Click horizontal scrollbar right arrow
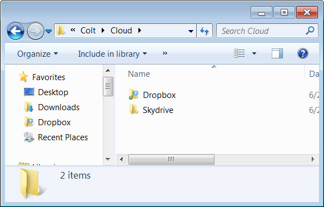This screenshot has width=324, height=207. [x=313, y=160]
